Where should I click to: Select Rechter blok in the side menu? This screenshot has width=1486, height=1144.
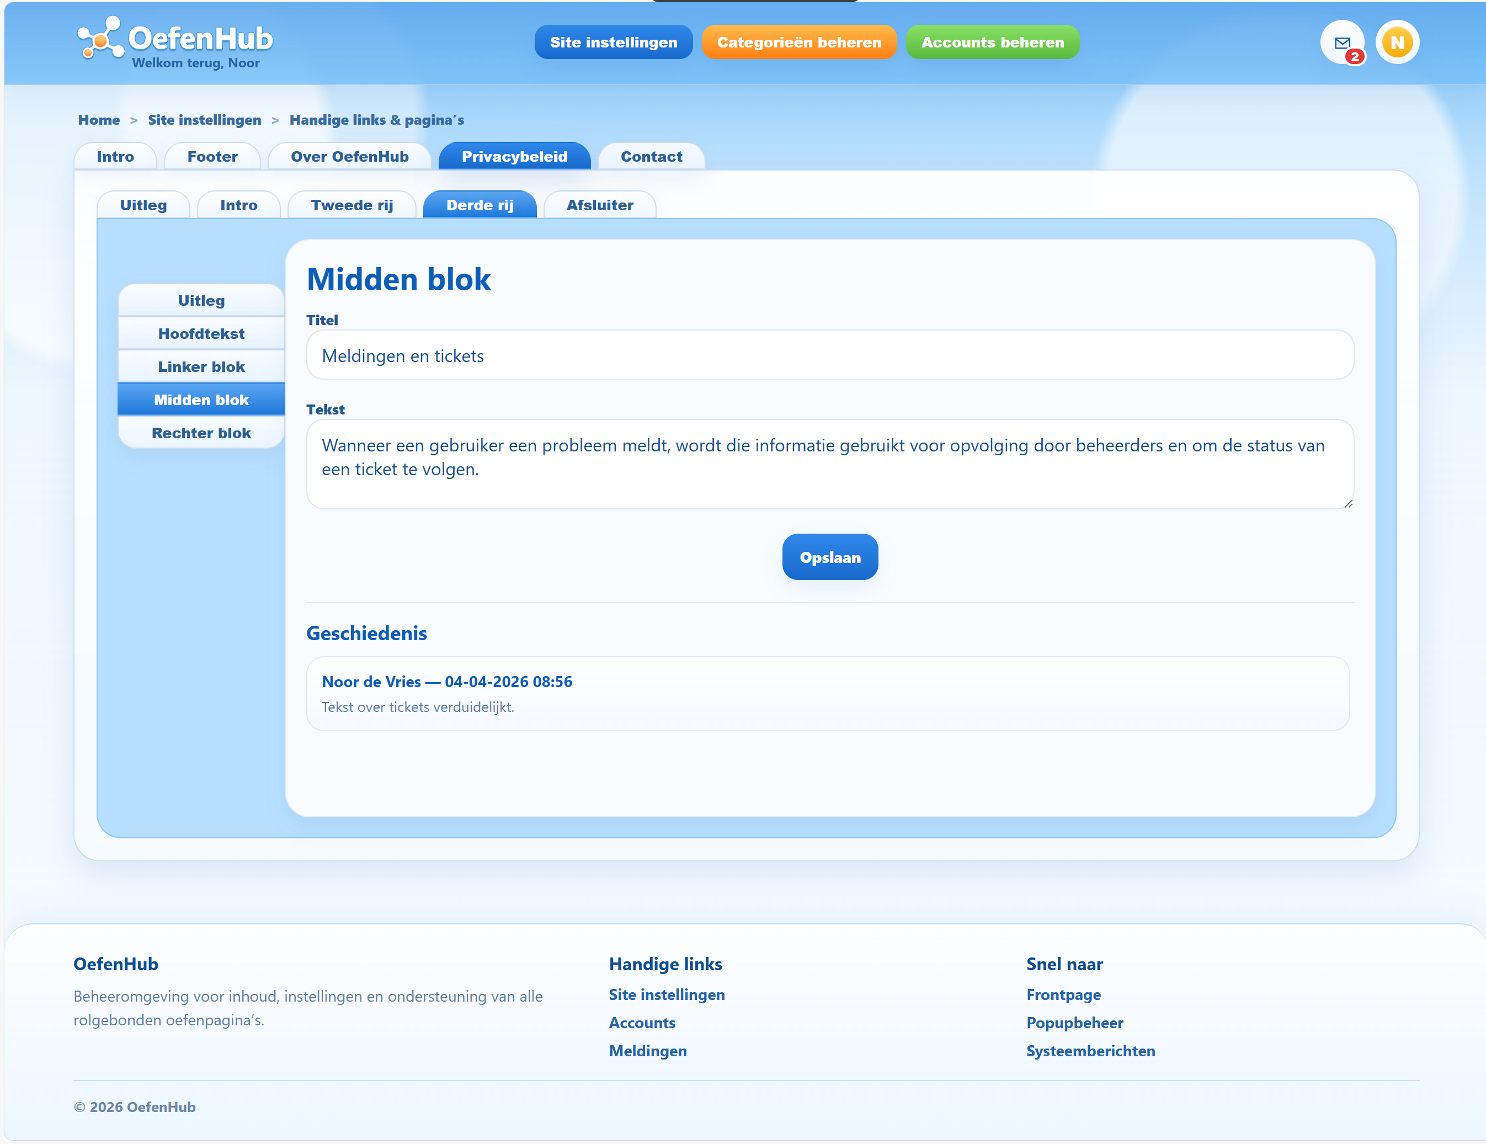coord(201,433)
